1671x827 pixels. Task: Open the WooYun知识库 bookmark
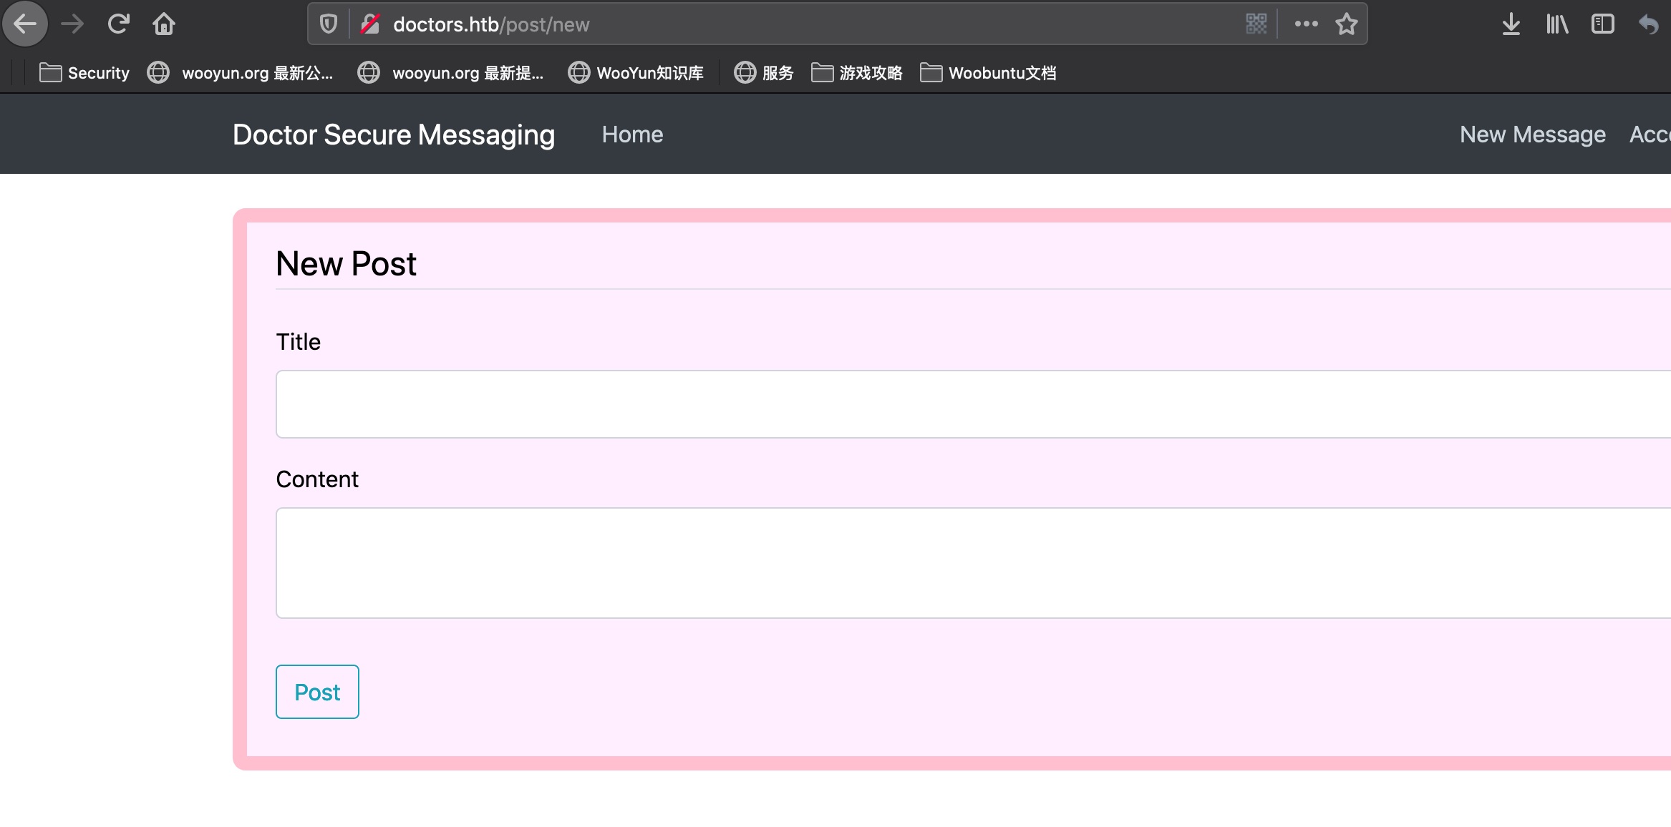(x=636, y=73)
